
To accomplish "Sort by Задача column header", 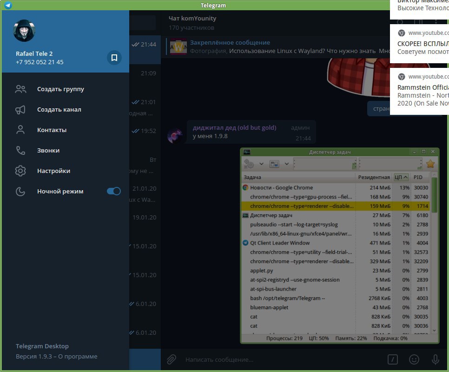I will [x=299, y=177].
